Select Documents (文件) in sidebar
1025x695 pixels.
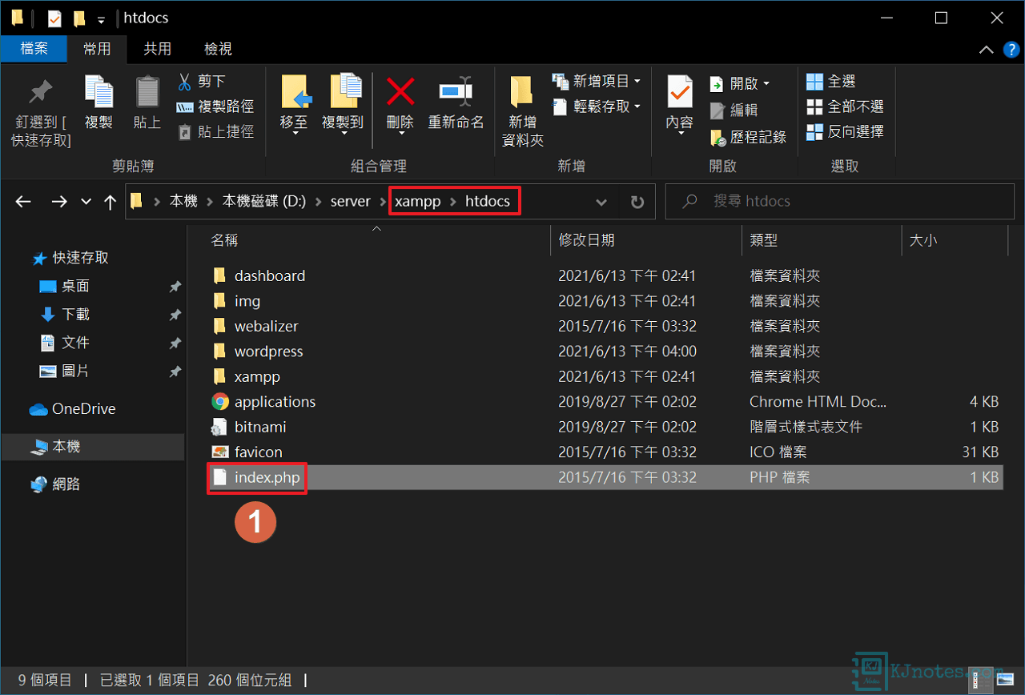[x=65, y=343]
